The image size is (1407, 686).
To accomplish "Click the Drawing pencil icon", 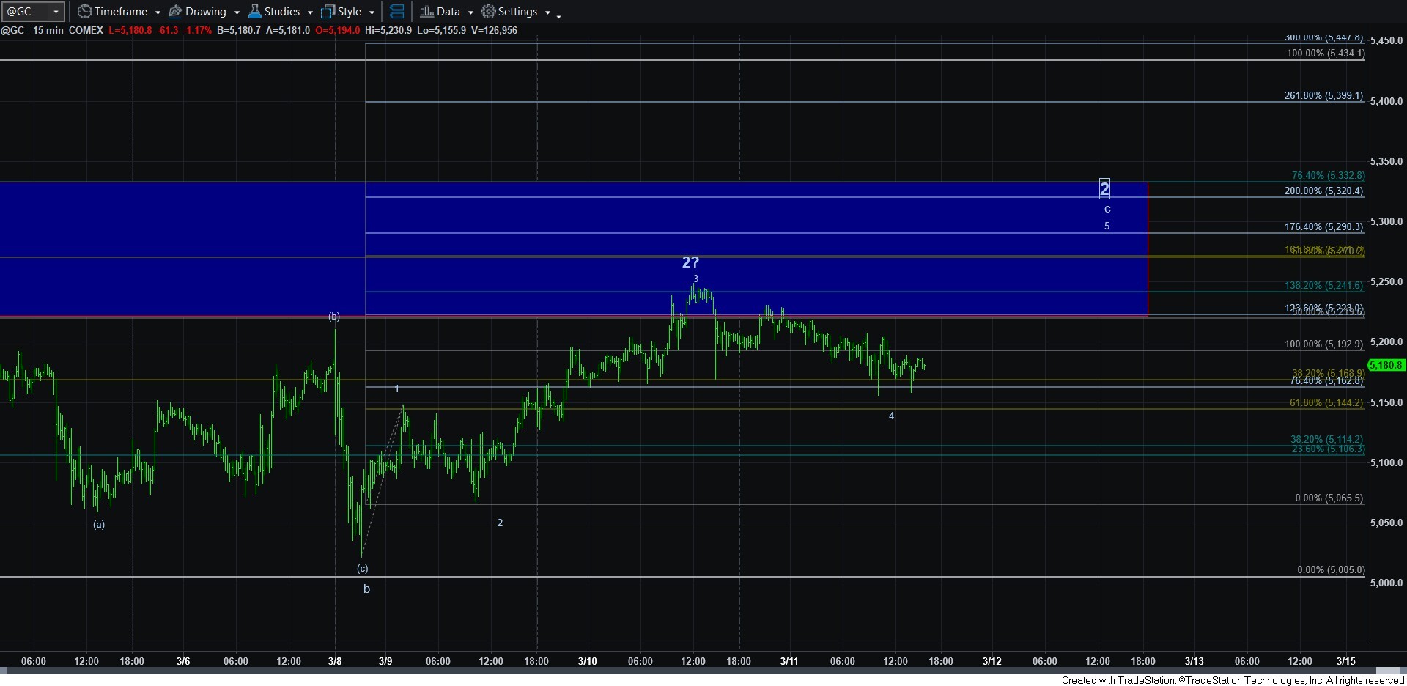I will [176, 12].
